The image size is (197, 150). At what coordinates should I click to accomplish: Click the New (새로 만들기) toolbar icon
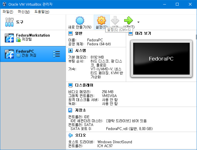pos(80,21)
